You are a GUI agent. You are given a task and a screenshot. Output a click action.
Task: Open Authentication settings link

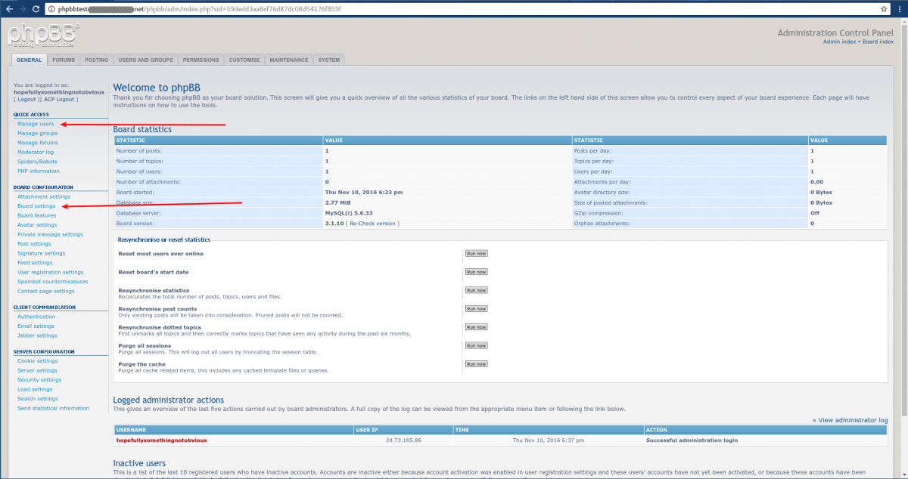[x=36, y=317]
